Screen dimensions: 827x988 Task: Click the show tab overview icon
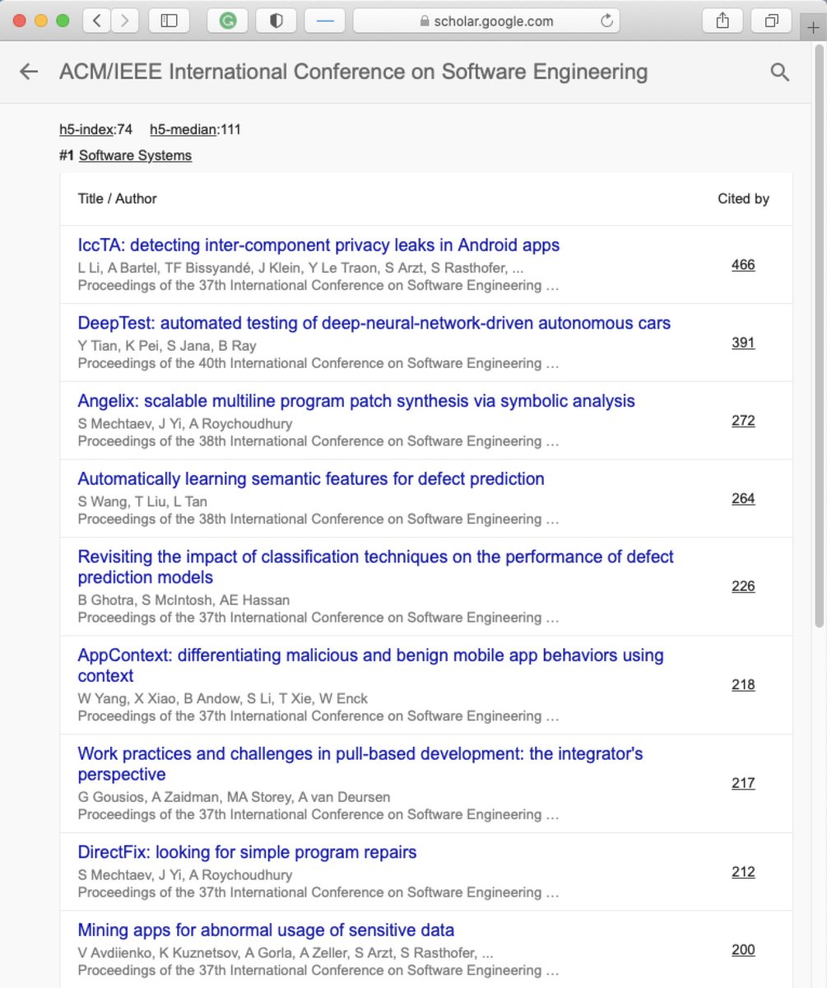point(772,21)
